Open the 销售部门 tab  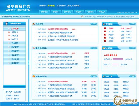pyautogui.click(x=56, y=12)
